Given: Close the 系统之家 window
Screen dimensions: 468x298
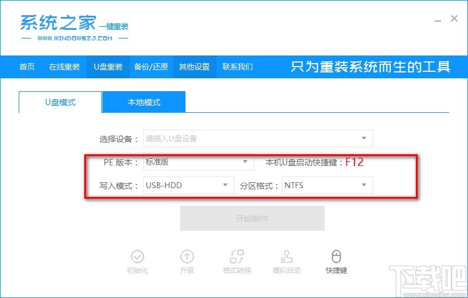Looking at the screenshot, I should pos(454,19).
